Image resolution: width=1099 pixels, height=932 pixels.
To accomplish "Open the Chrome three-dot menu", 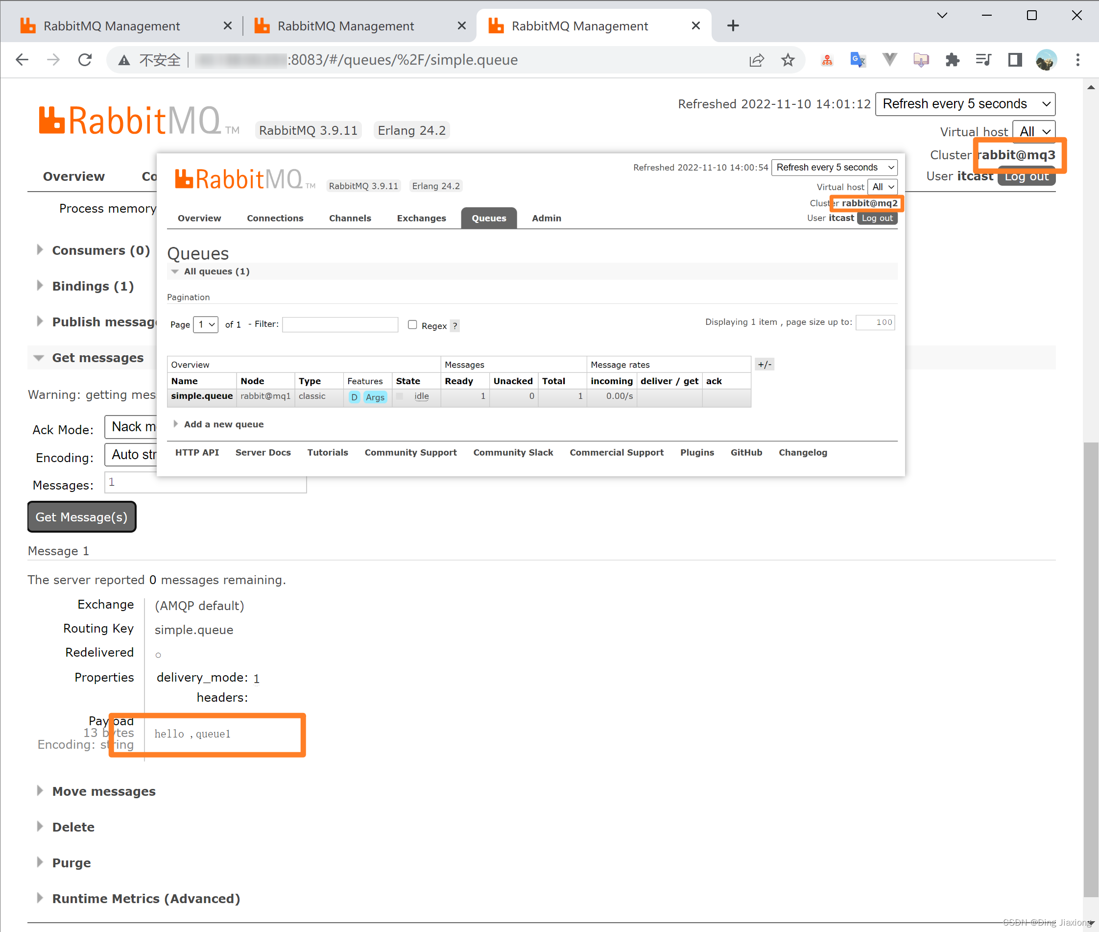I will [1078, 60].
